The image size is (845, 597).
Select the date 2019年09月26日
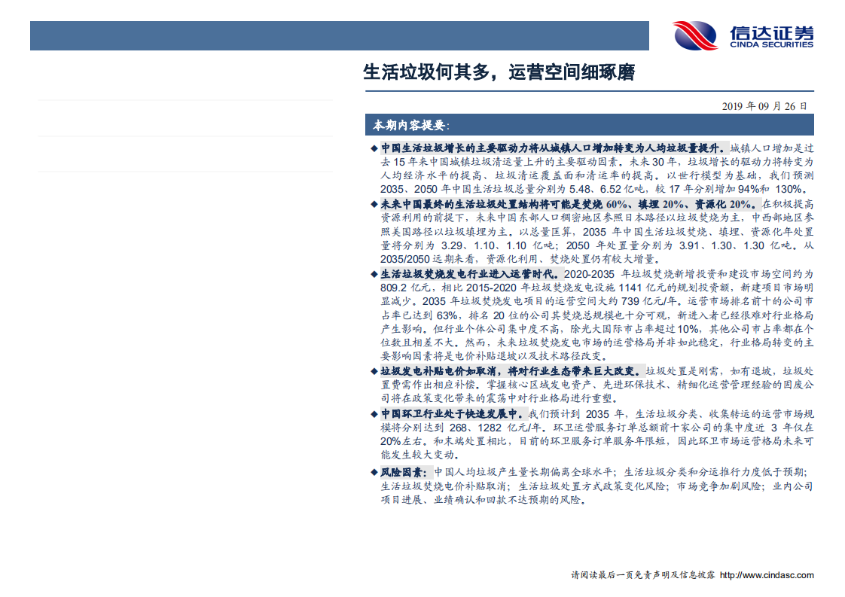[x=764, y=105]
